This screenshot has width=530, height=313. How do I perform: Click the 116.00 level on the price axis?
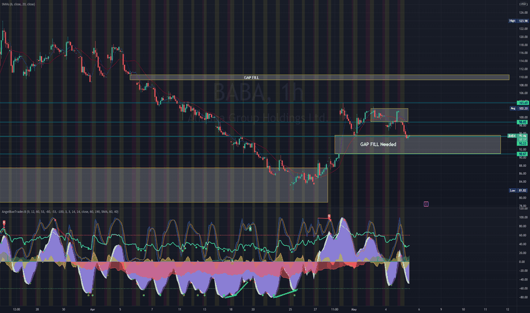pyautogui.click(x=523, y=53)
